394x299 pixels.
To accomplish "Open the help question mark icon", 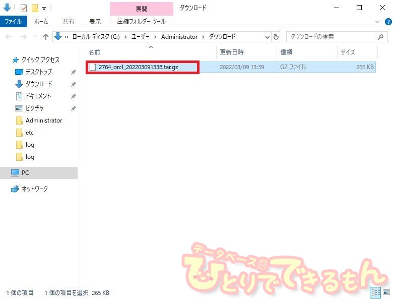I will [387, 22].
